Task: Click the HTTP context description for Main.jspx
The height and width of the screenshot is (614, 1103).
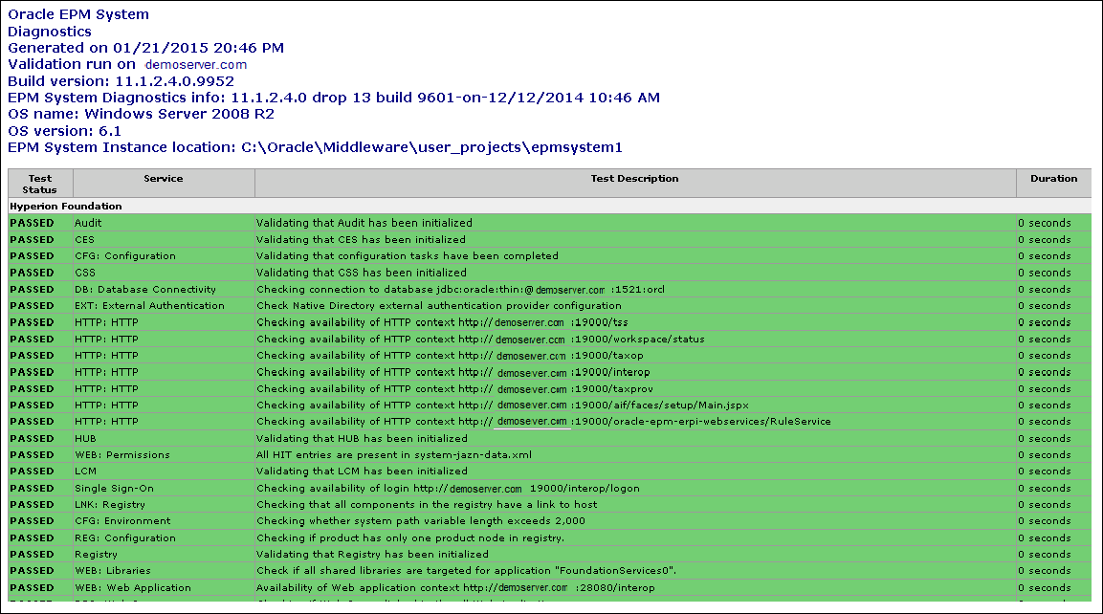Action: 502,406
